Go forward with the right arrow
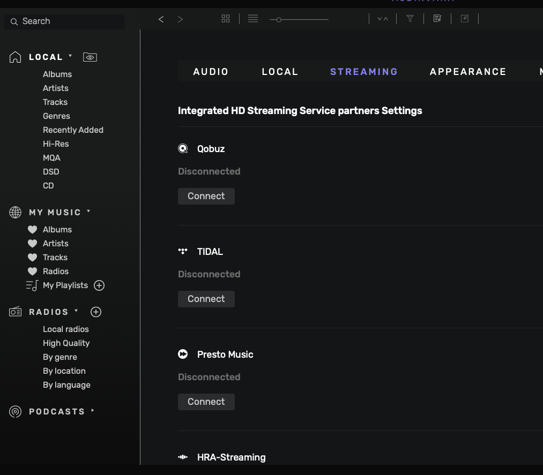Screen dimensions: 543x475 [x=180, y=19]
